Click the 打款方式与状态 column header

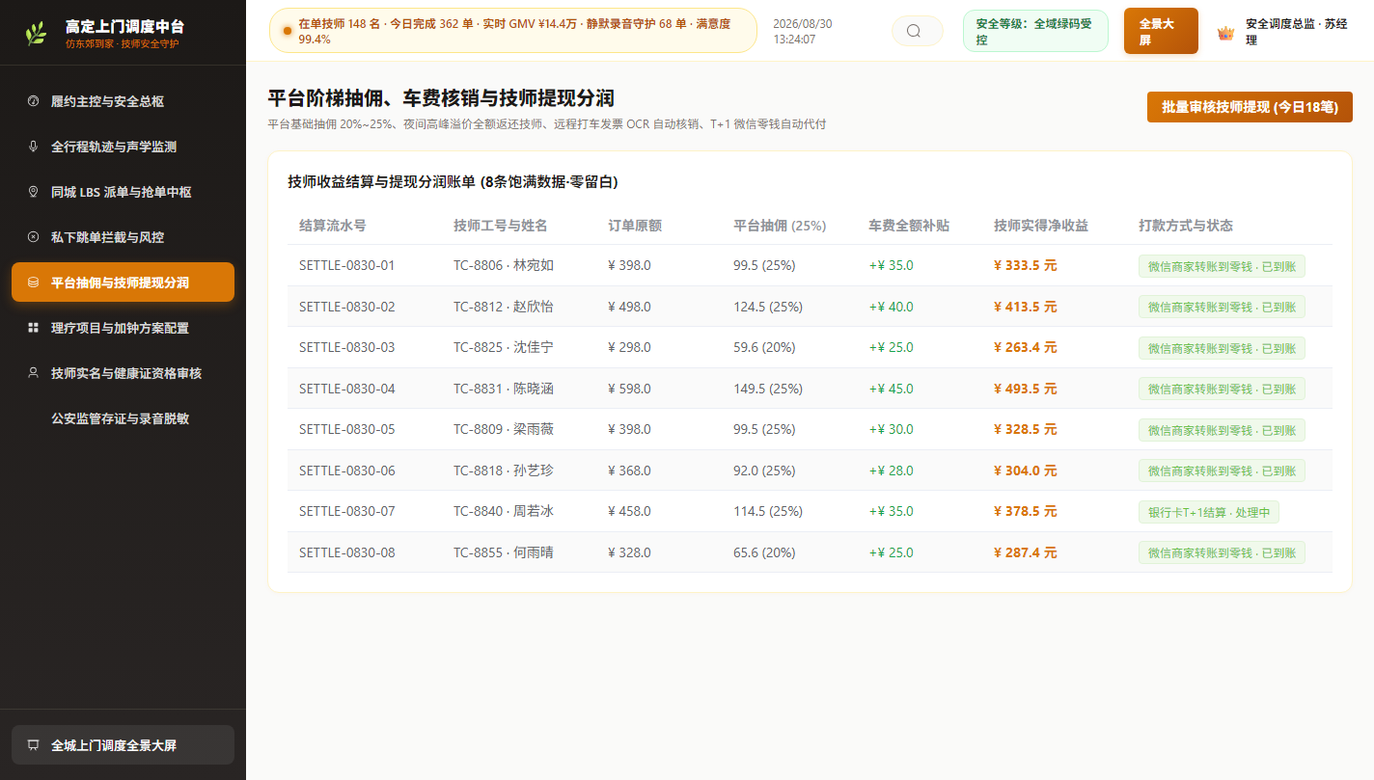click(x=1186, y=226)
